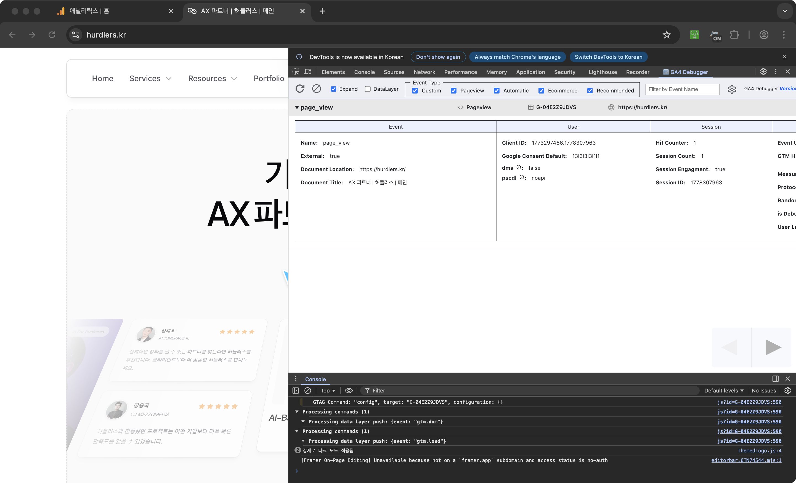Screen dimensions: 796x483
Task: Click the console Filter input
Action: (530, 390)
